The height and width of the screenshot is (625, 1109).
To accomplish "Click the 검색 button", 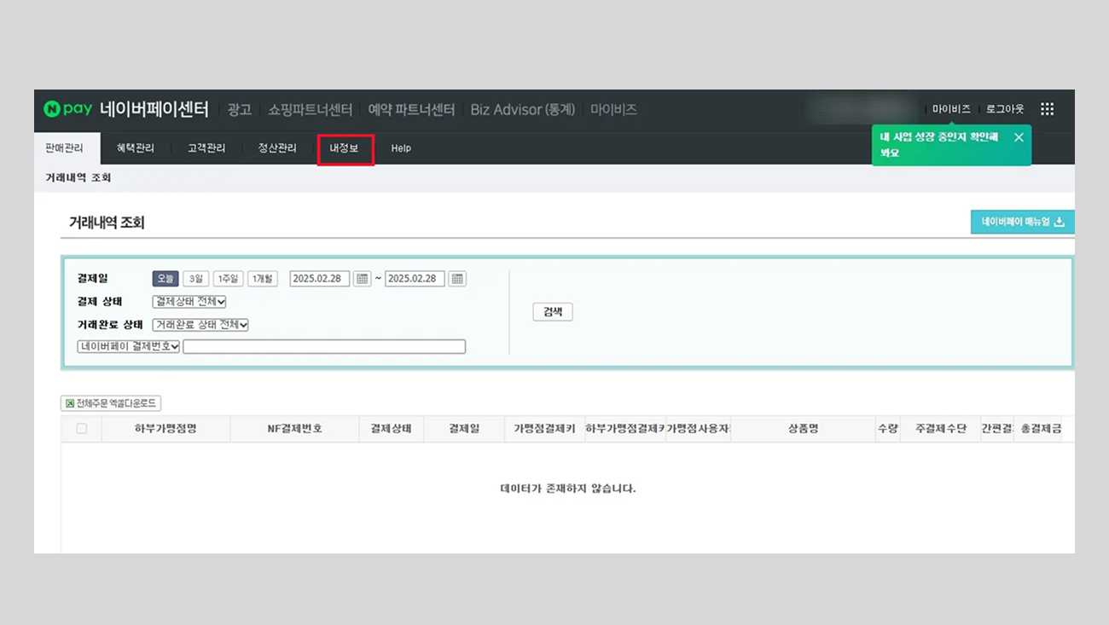I will [x=553, y=312].
